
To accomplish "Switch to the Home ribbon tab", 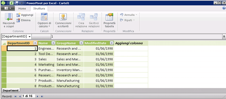I will point(22,8).
